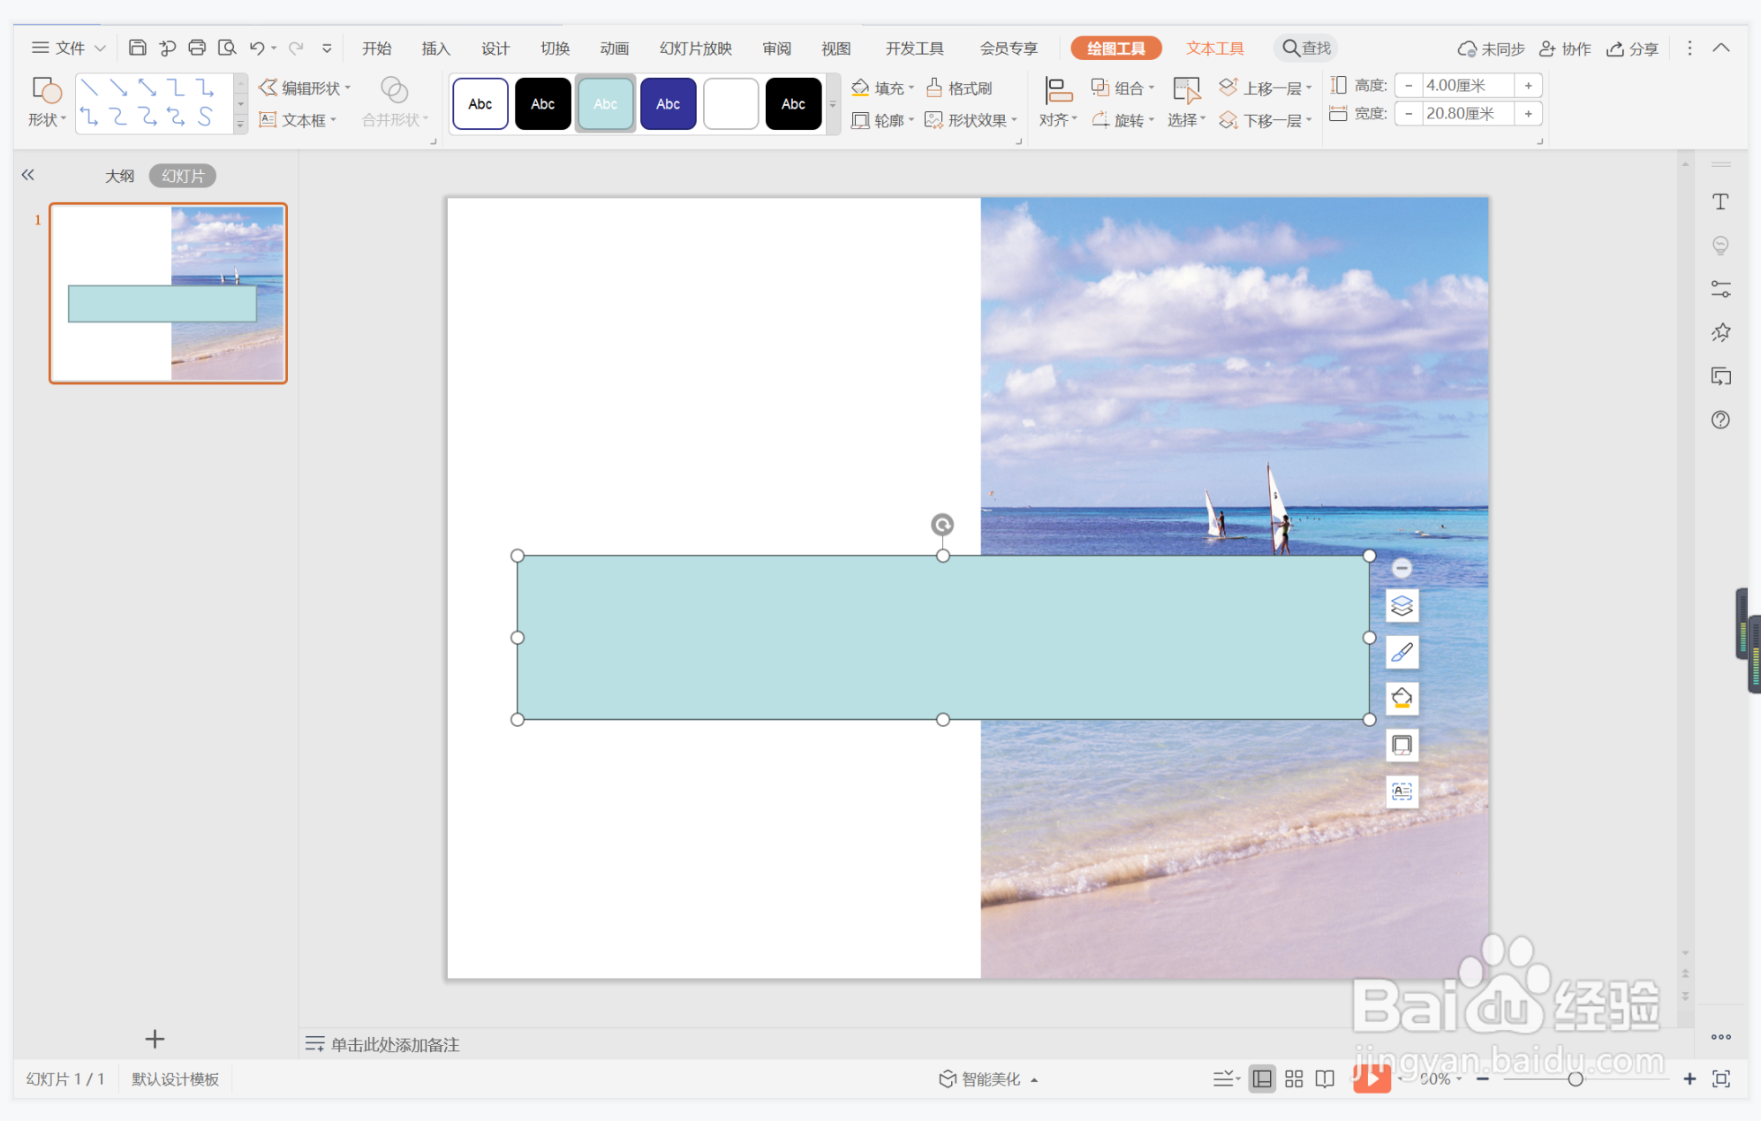Start slideshow with orange play button
Screen dimensions: 1761x1121
[x=1372, y=1079]
